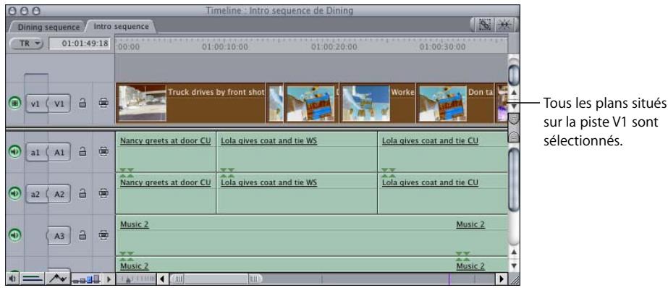Open the TR render pop-up menu
Screen dimensions: 668x288
(x=26, y=43)
